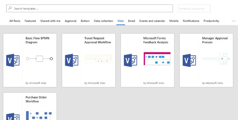The width and height of the screenshot is (238, 120).
Task: Click in the Search templates field
Action: click(90, 8)
